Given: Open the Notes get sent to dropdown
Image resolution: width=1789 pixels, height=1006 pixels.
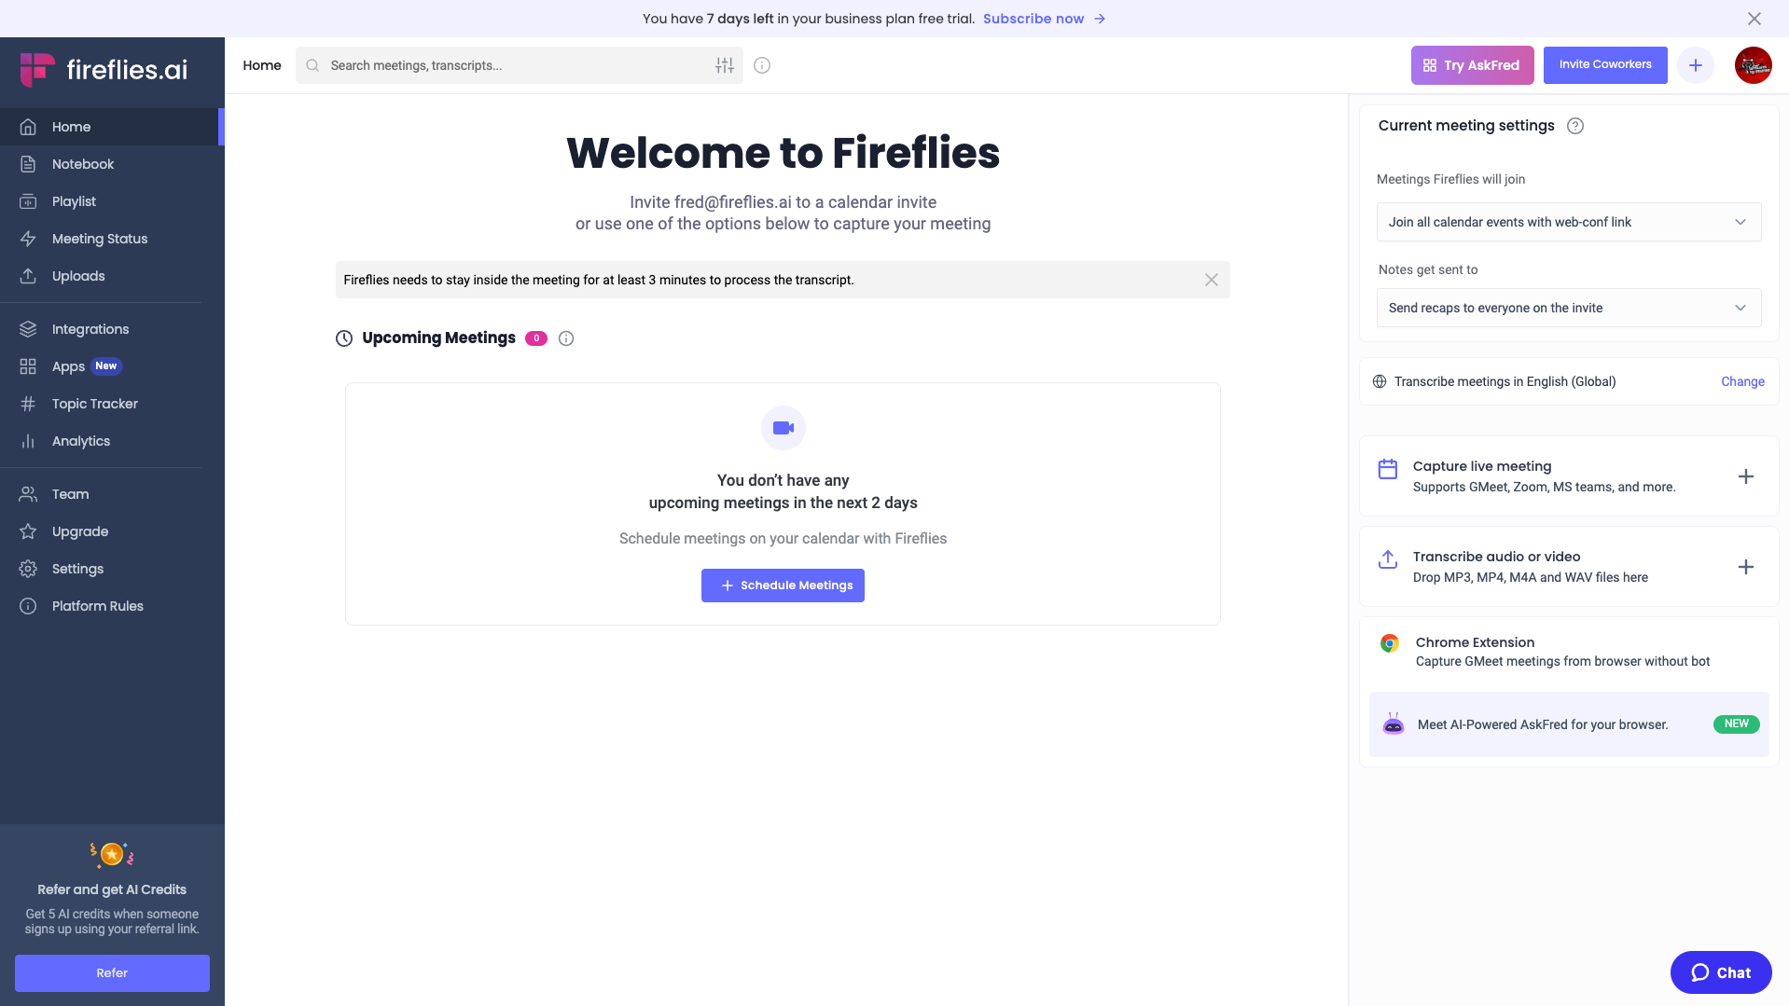Looking at the screenshot, I should pos(1568,308).
